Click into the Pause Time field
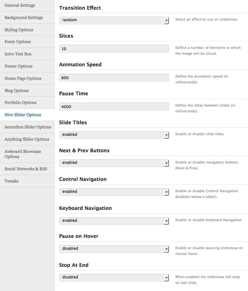 [114, 107]
